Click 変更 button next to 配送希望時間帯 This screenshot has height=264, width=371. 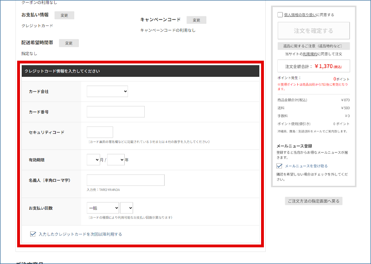coord(69,43)
